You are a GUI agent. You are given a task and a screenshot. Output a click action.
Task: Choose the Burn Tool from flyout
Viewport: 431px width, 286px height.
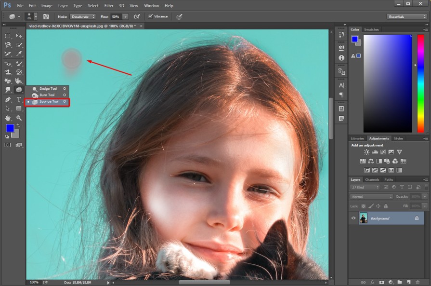(x=47, y=95)
